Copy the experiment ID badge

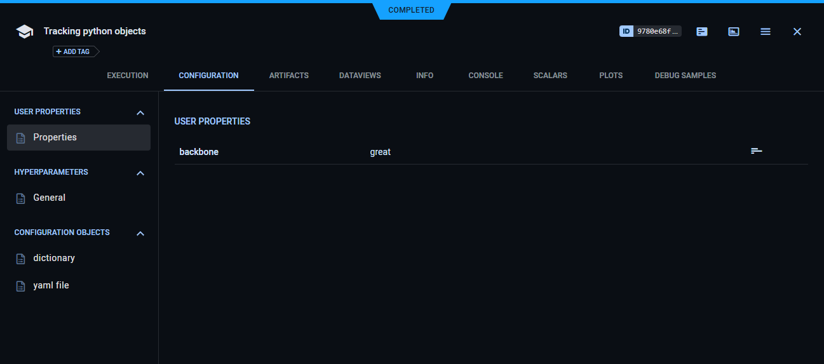pos(650,31)
